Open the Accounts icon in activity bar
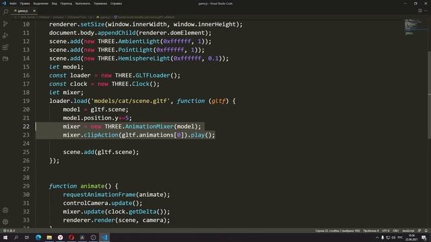 pos(5,210)
